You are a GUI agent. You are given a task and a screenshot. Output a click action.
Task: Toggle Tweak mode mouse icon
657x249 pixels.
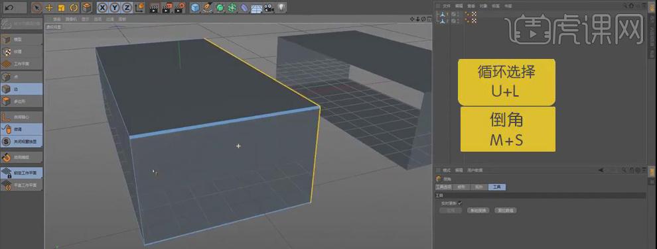click(22, 129)
